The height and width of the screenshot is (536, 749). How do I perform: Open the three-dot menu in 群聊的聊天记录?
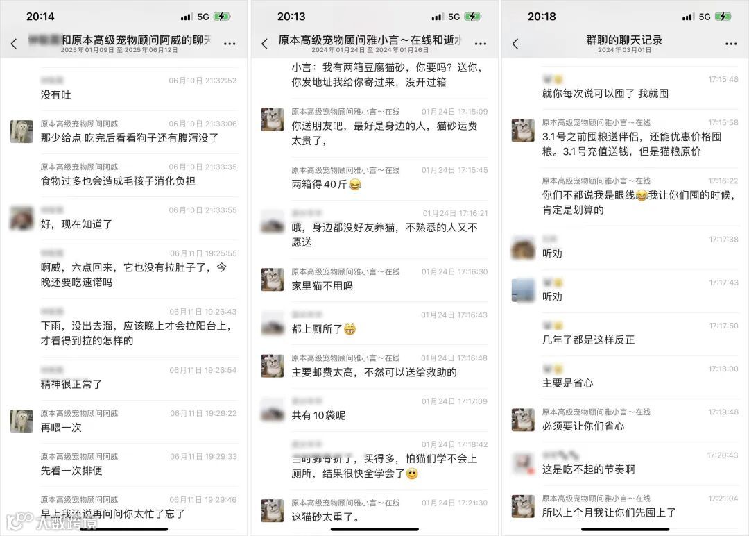(x=731, y=44)
